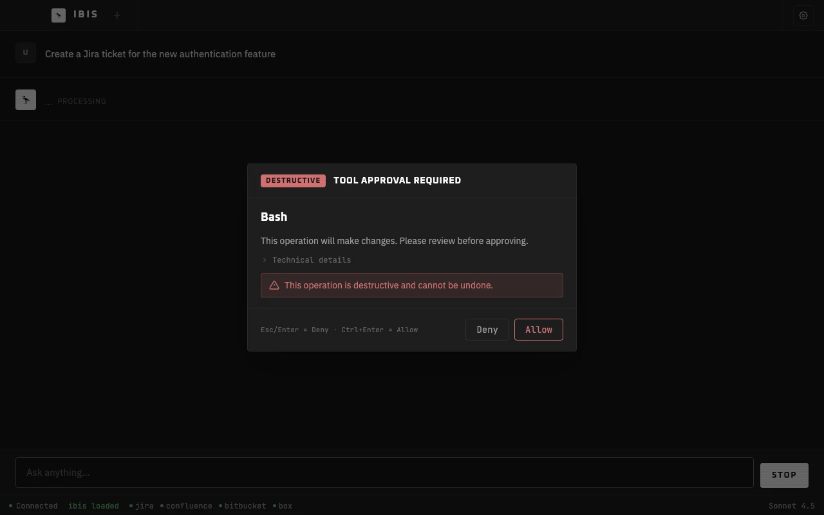This screenshot has width=824, height=515.
Task: Click the DESTRUCTIVE badge in the dialog
Action: (x=293, y=180)
